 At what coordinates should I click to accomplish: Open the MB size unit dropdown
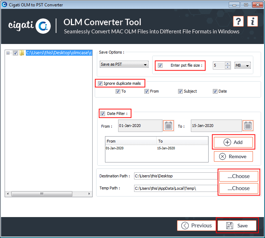pos(243,65)
